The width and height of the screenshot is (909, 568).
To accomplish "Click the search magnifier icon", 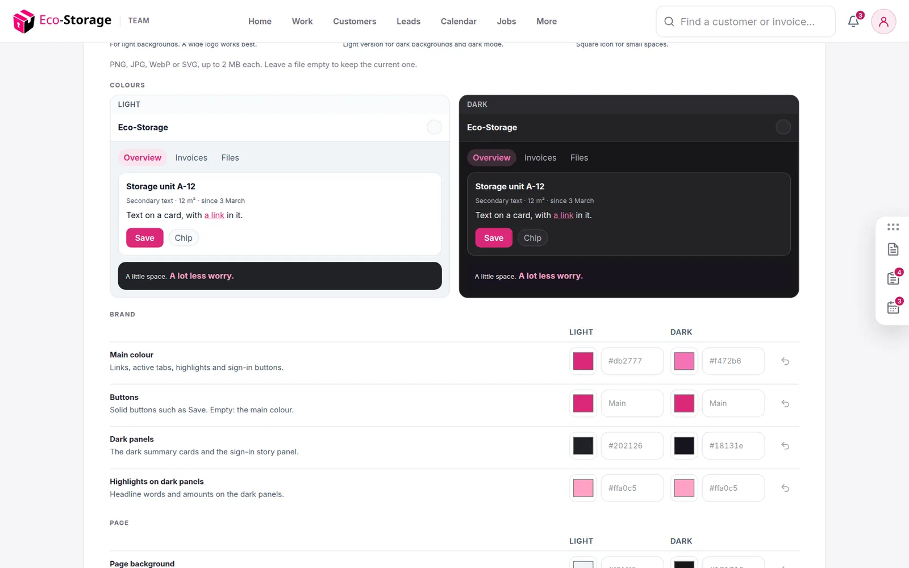I will 669,22.
